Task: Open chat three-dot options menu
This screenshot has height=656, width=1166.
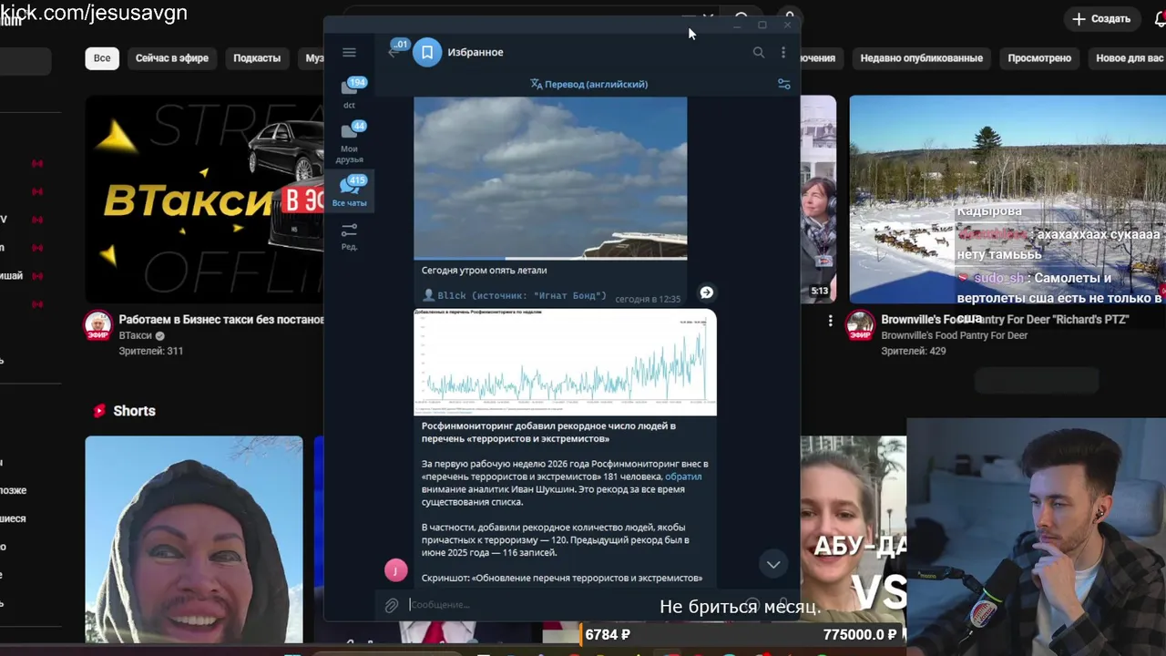Action: click(x=783, y=53)
